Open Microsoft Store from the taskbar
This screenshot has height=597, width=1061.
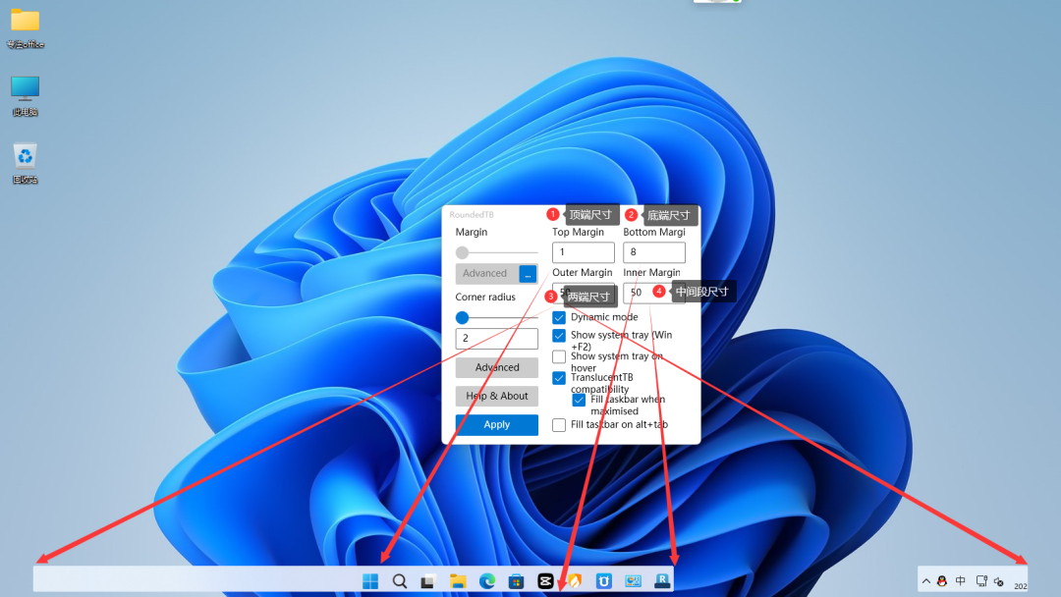point(517,580)
